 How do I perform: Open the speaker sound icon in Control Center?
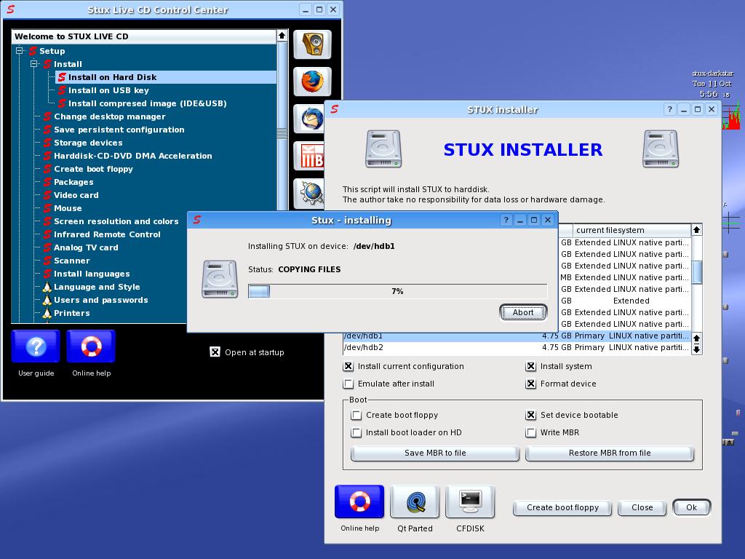click(x=312, y=44)
